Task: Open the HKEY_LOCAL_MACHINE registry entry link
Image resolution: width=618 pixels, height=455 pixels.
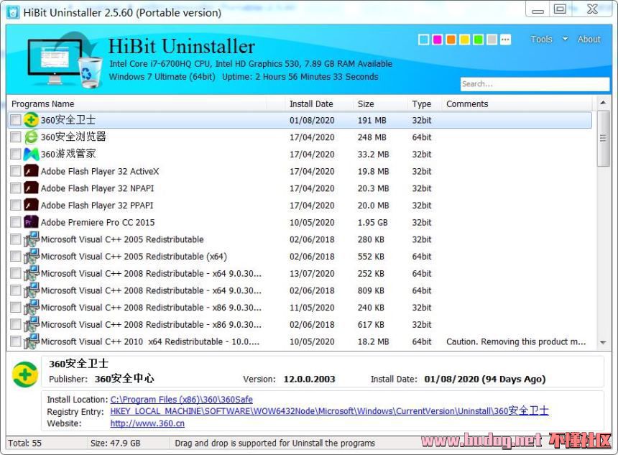Action: 329,411
